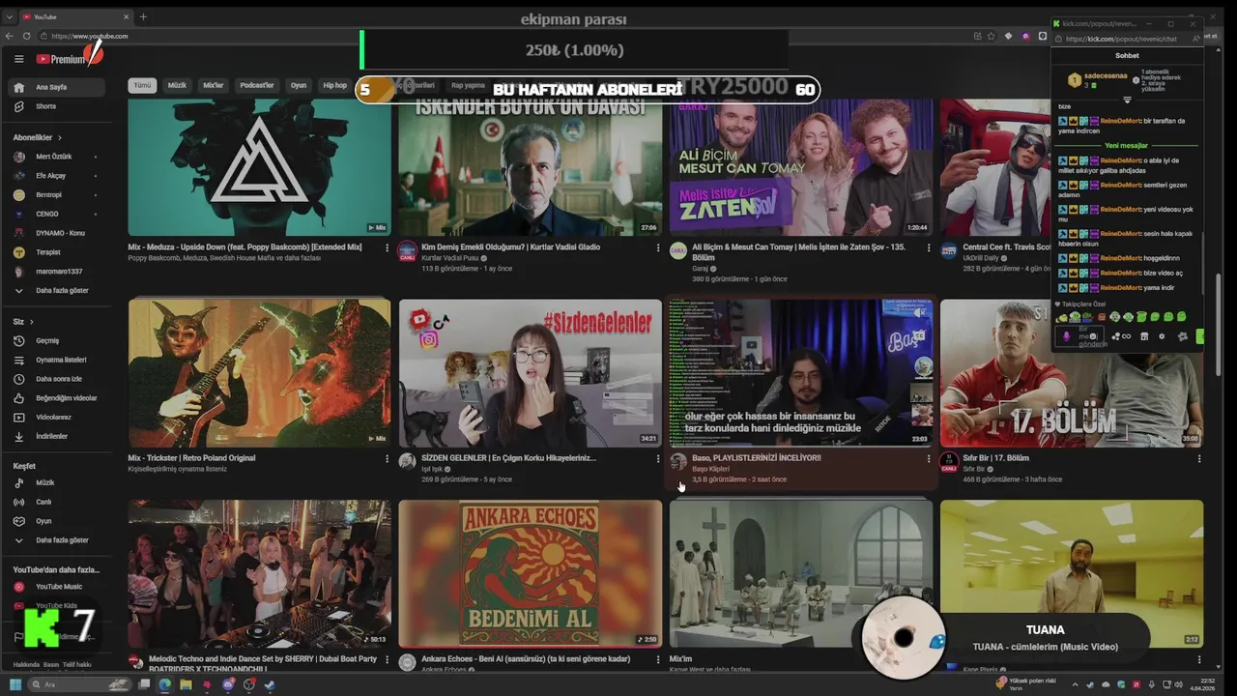Open Sıfır Bir 17. Bölüm thumbnail
Image resolution: width=1237 pixels, height=696 pixels.
pos(1072,372)
